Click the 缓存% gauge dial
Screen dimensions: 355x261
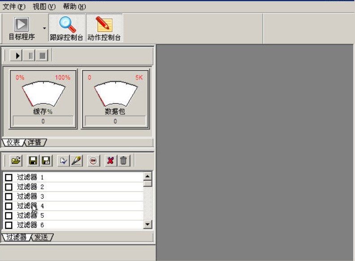[x=43, y=94]
